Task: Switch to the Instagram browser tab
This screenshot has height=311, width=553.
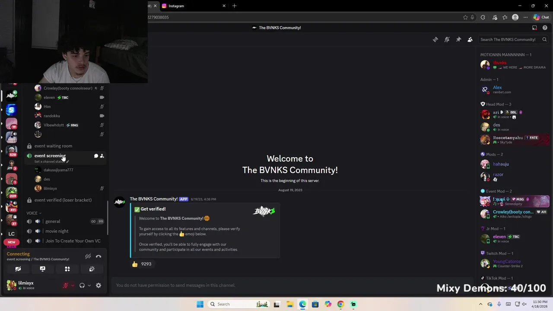Action: [192, 6]
